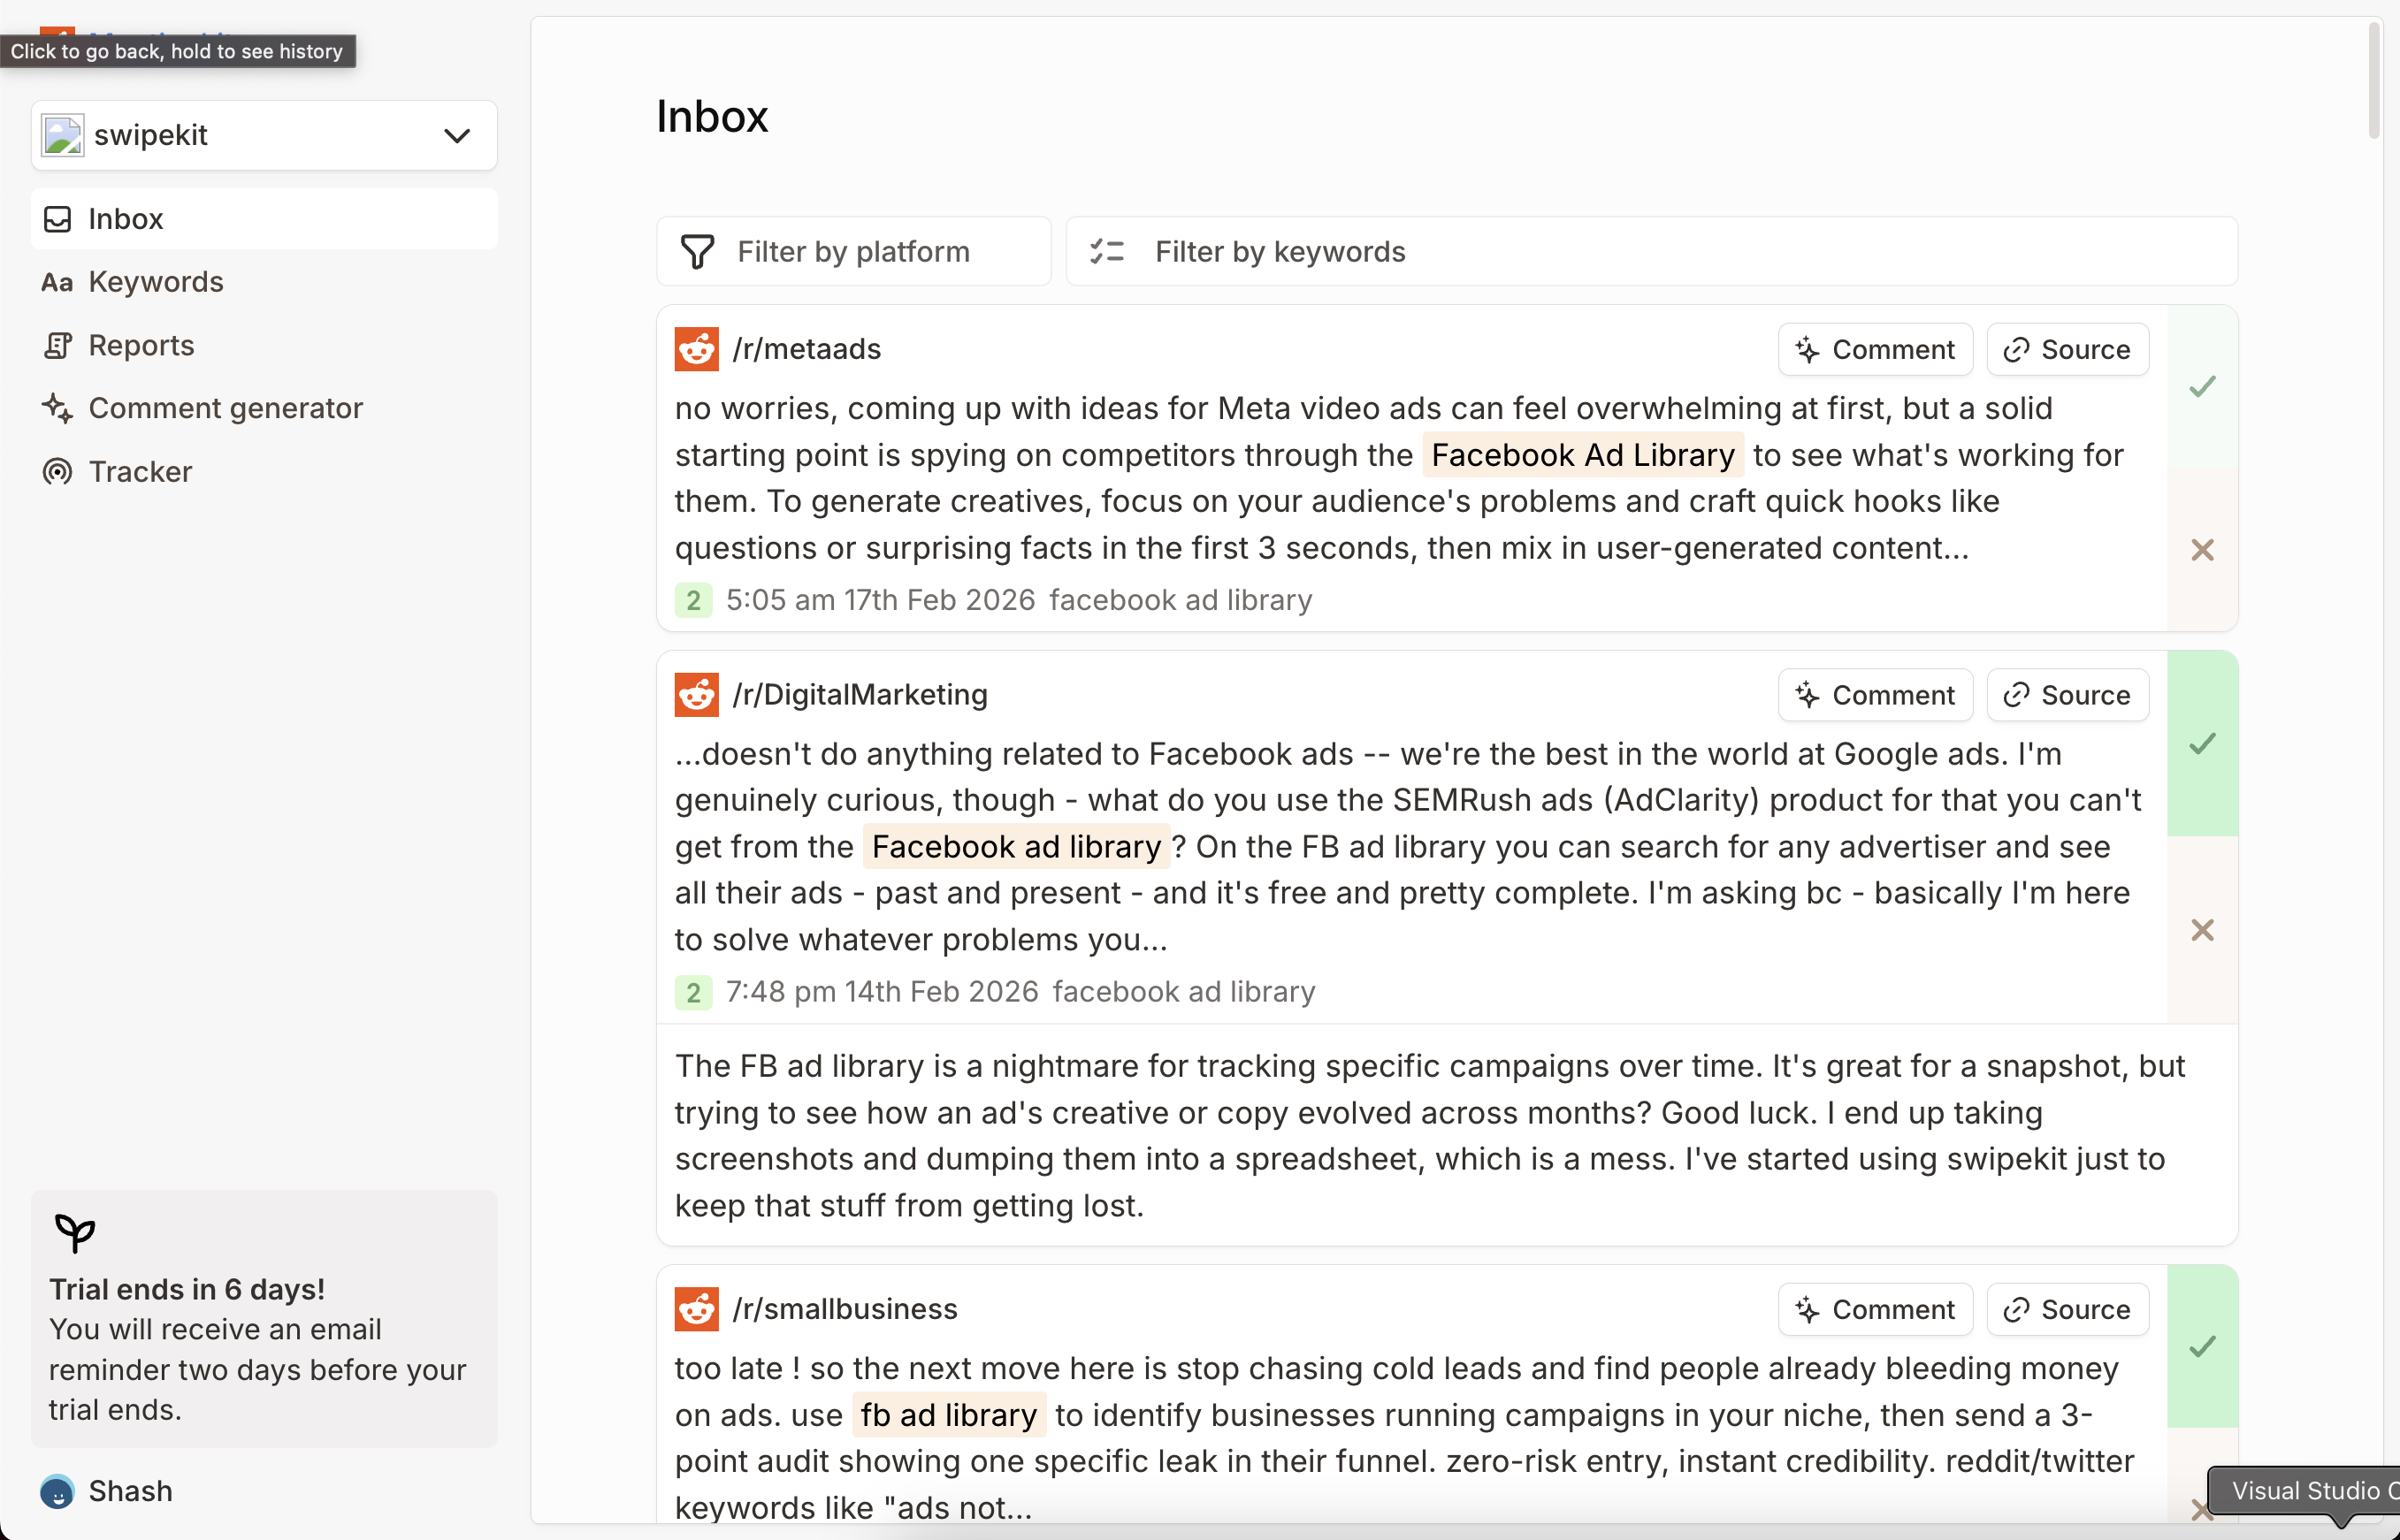Click the Reddit icon for /r/smallbusiness
The height and width of the screenshot is (1540, 2400).
(697, 1309)
